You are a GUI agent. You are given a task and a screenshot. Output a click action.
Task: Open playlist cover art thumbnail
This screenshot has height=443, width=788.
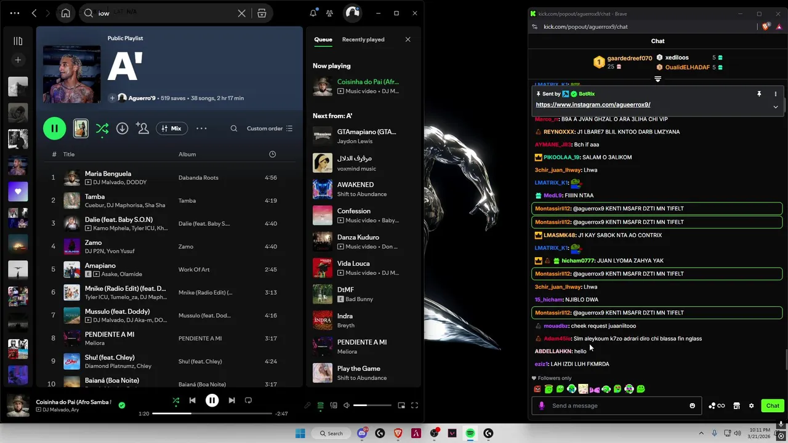click(71, 74)
